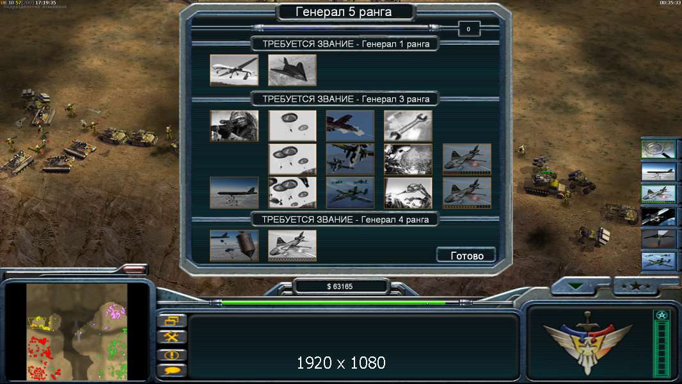Click the Готово button
This screenshot has height=384, width=682.
pos(466,255)
